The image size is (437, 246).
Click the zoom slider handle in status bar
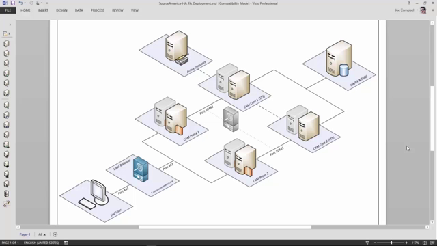click(x=391, y=243)
